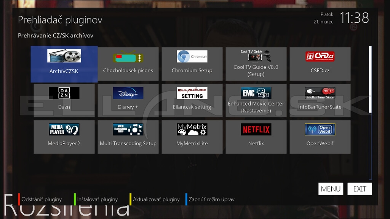Click the Piatok day label
The height and width of the screenshot is (219, 390).
[327, 14]
